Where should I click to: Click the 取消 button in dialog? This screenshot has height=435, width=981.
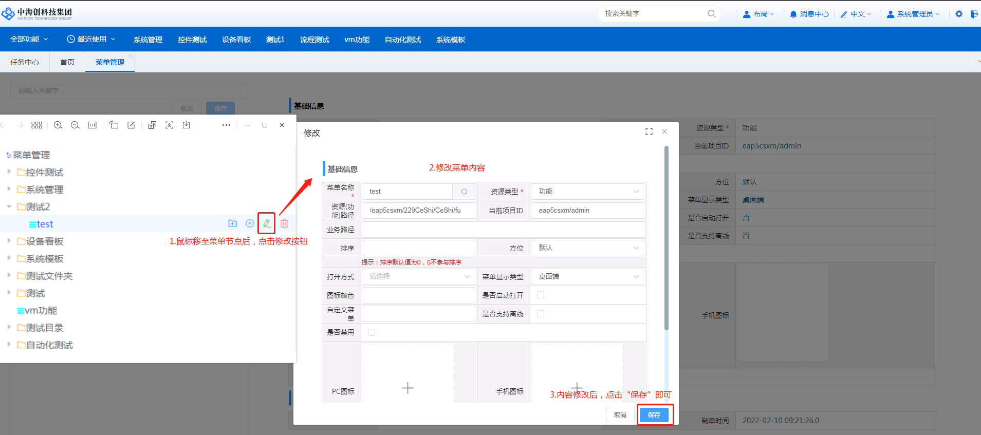pyautogui.click(x=620, y=415)
